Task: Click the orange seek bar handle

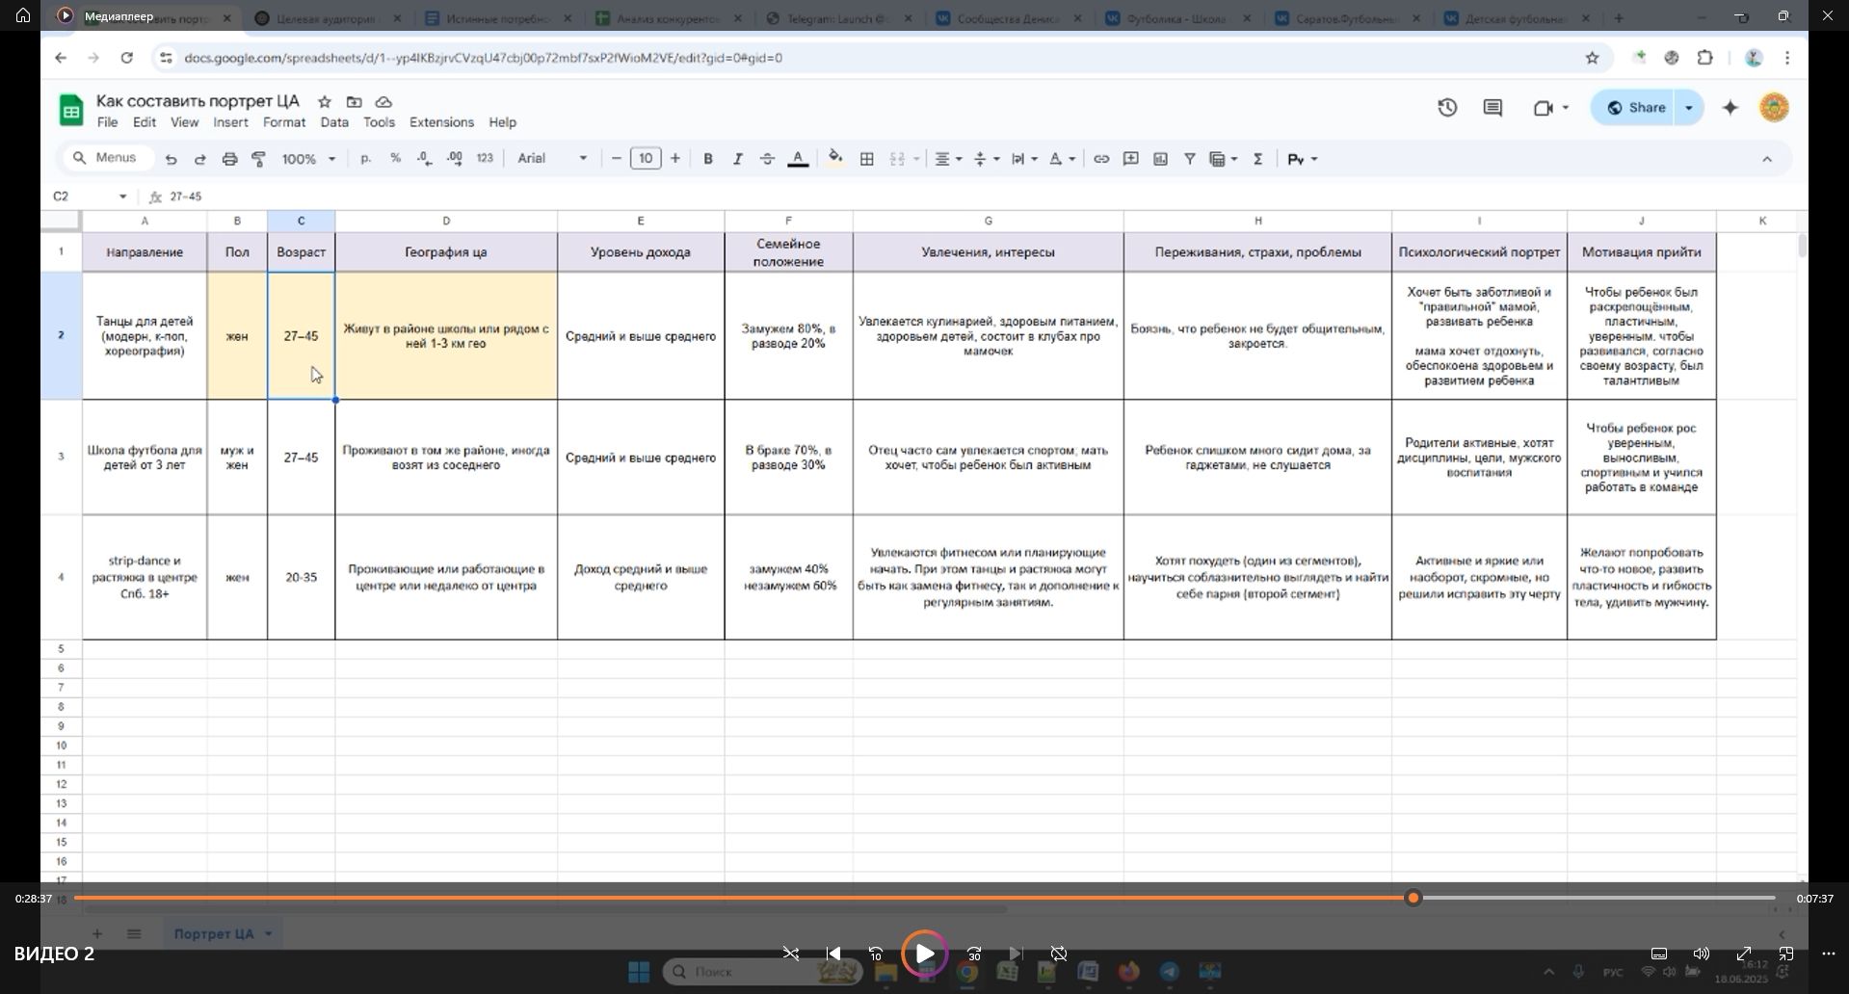Action: (1413, 898)
